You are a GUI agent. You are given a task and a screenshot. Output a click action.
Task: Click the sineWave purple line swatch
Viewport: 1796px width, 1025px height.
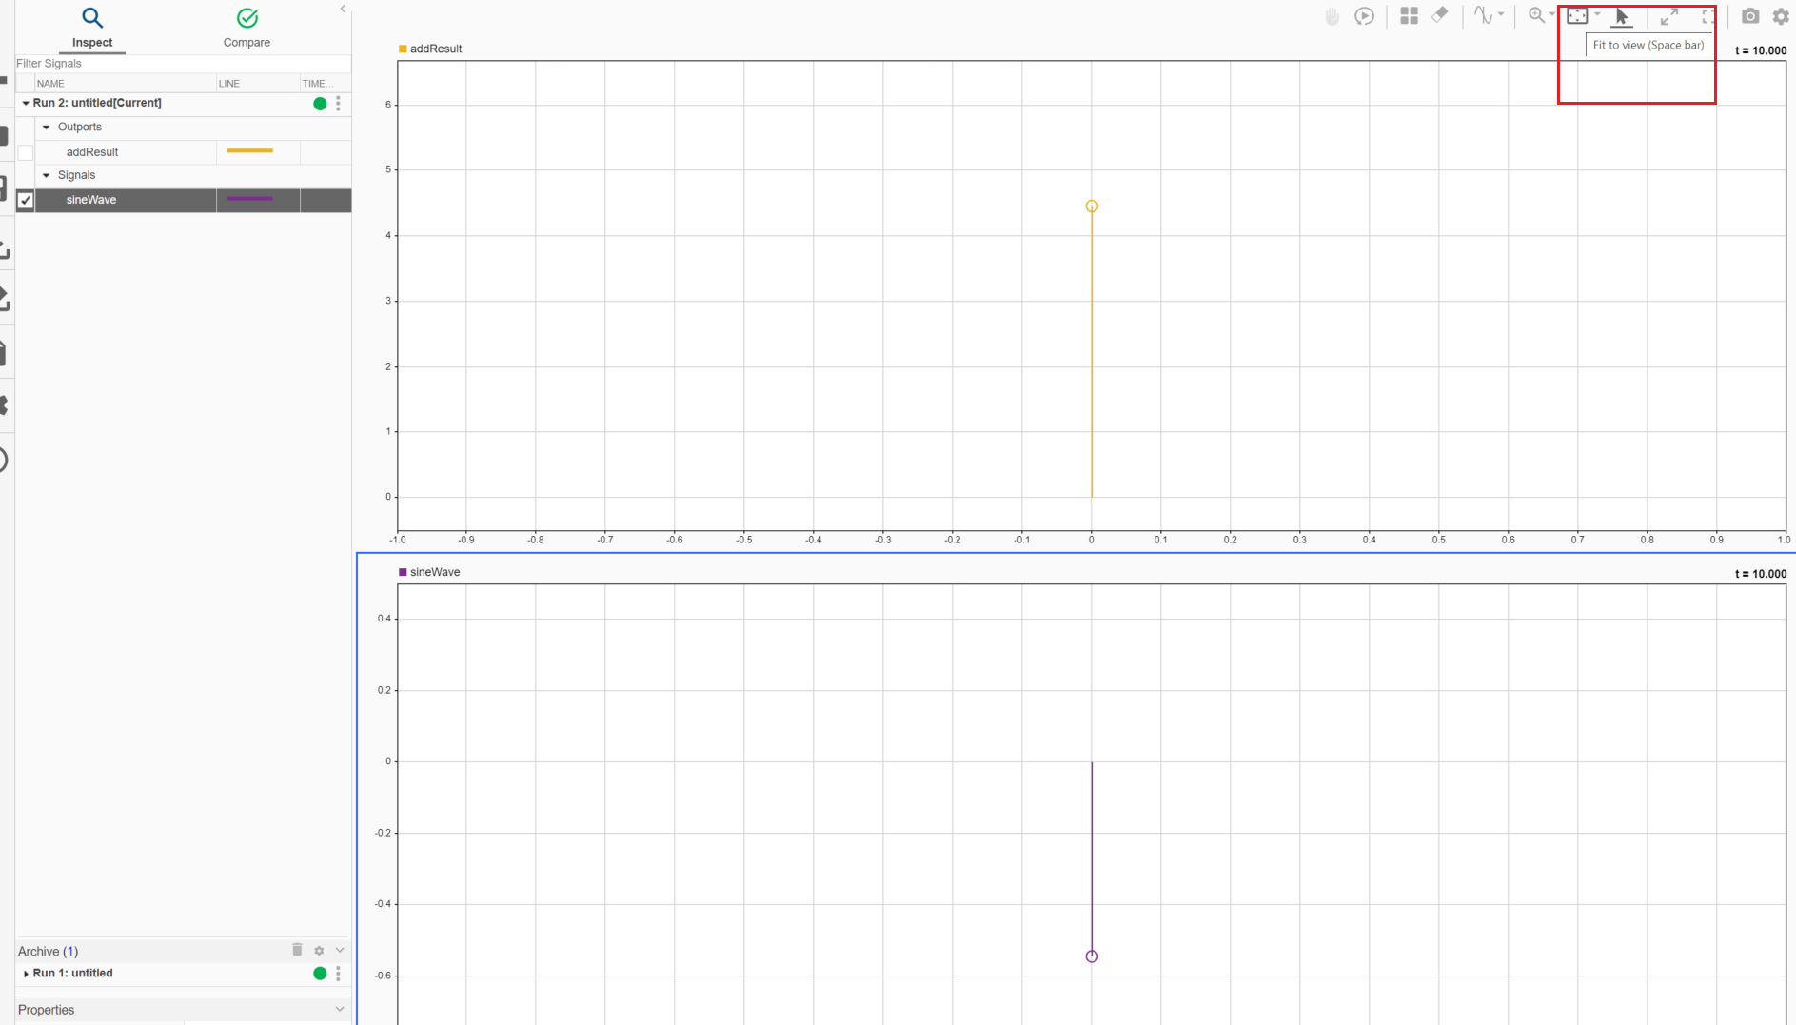[249, 200]
